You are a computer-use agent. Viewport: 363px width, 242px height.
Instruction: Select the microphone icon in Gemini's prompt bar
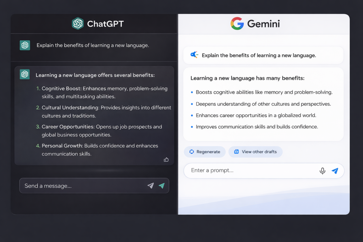point(323,170)
